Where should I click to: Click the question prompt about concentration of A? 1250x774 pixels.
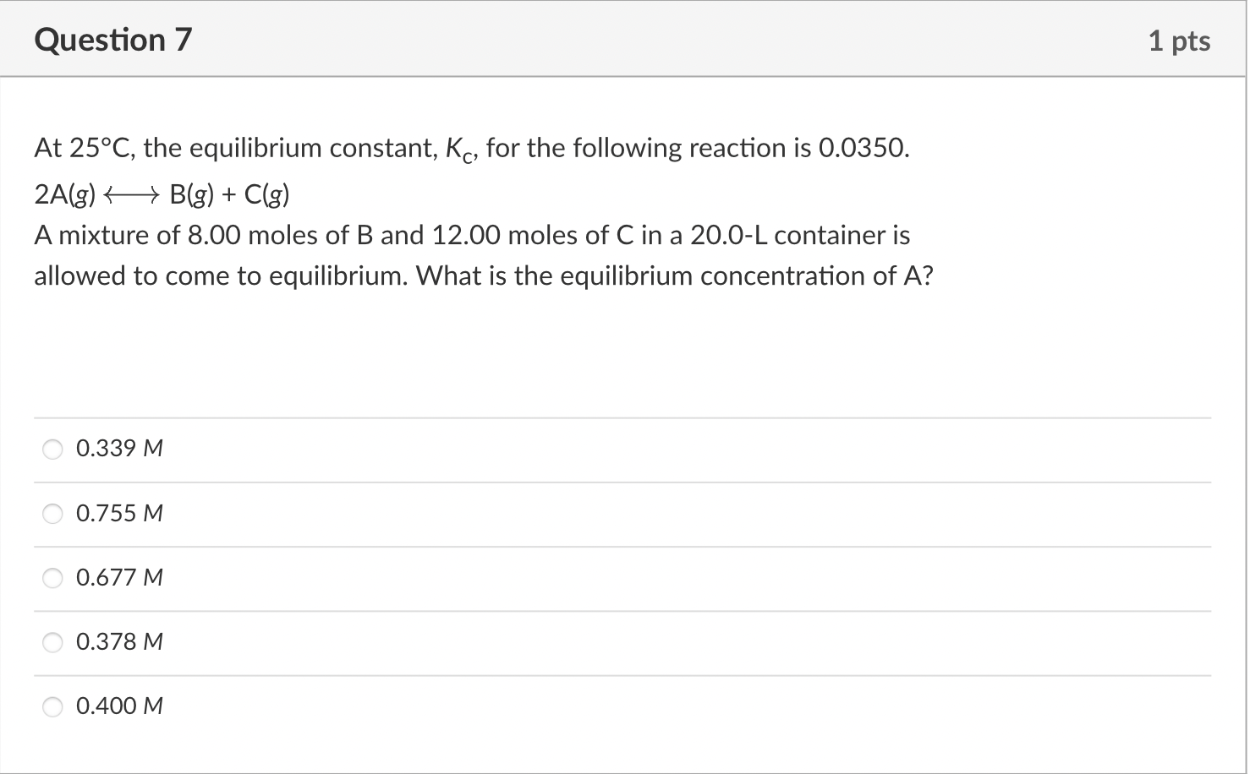tap(484, 255)
